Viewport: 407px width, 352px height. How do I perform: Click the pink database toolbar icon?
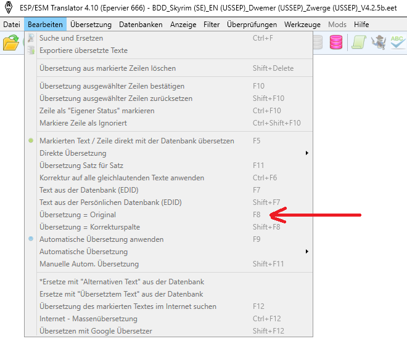(336, 43)
